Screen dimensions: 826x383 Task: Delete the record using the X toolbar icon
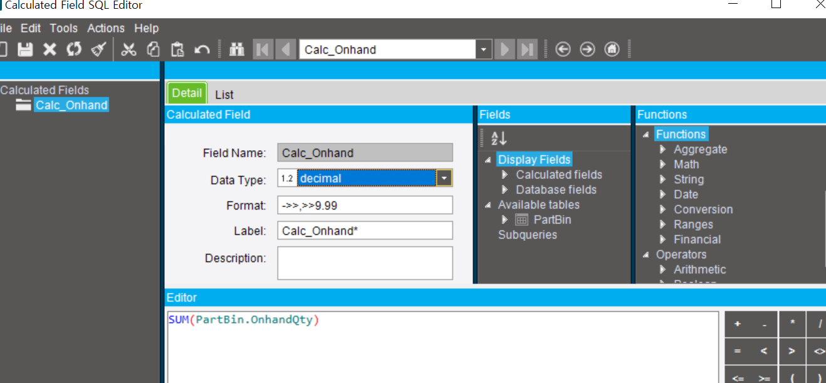coord(50,49)
